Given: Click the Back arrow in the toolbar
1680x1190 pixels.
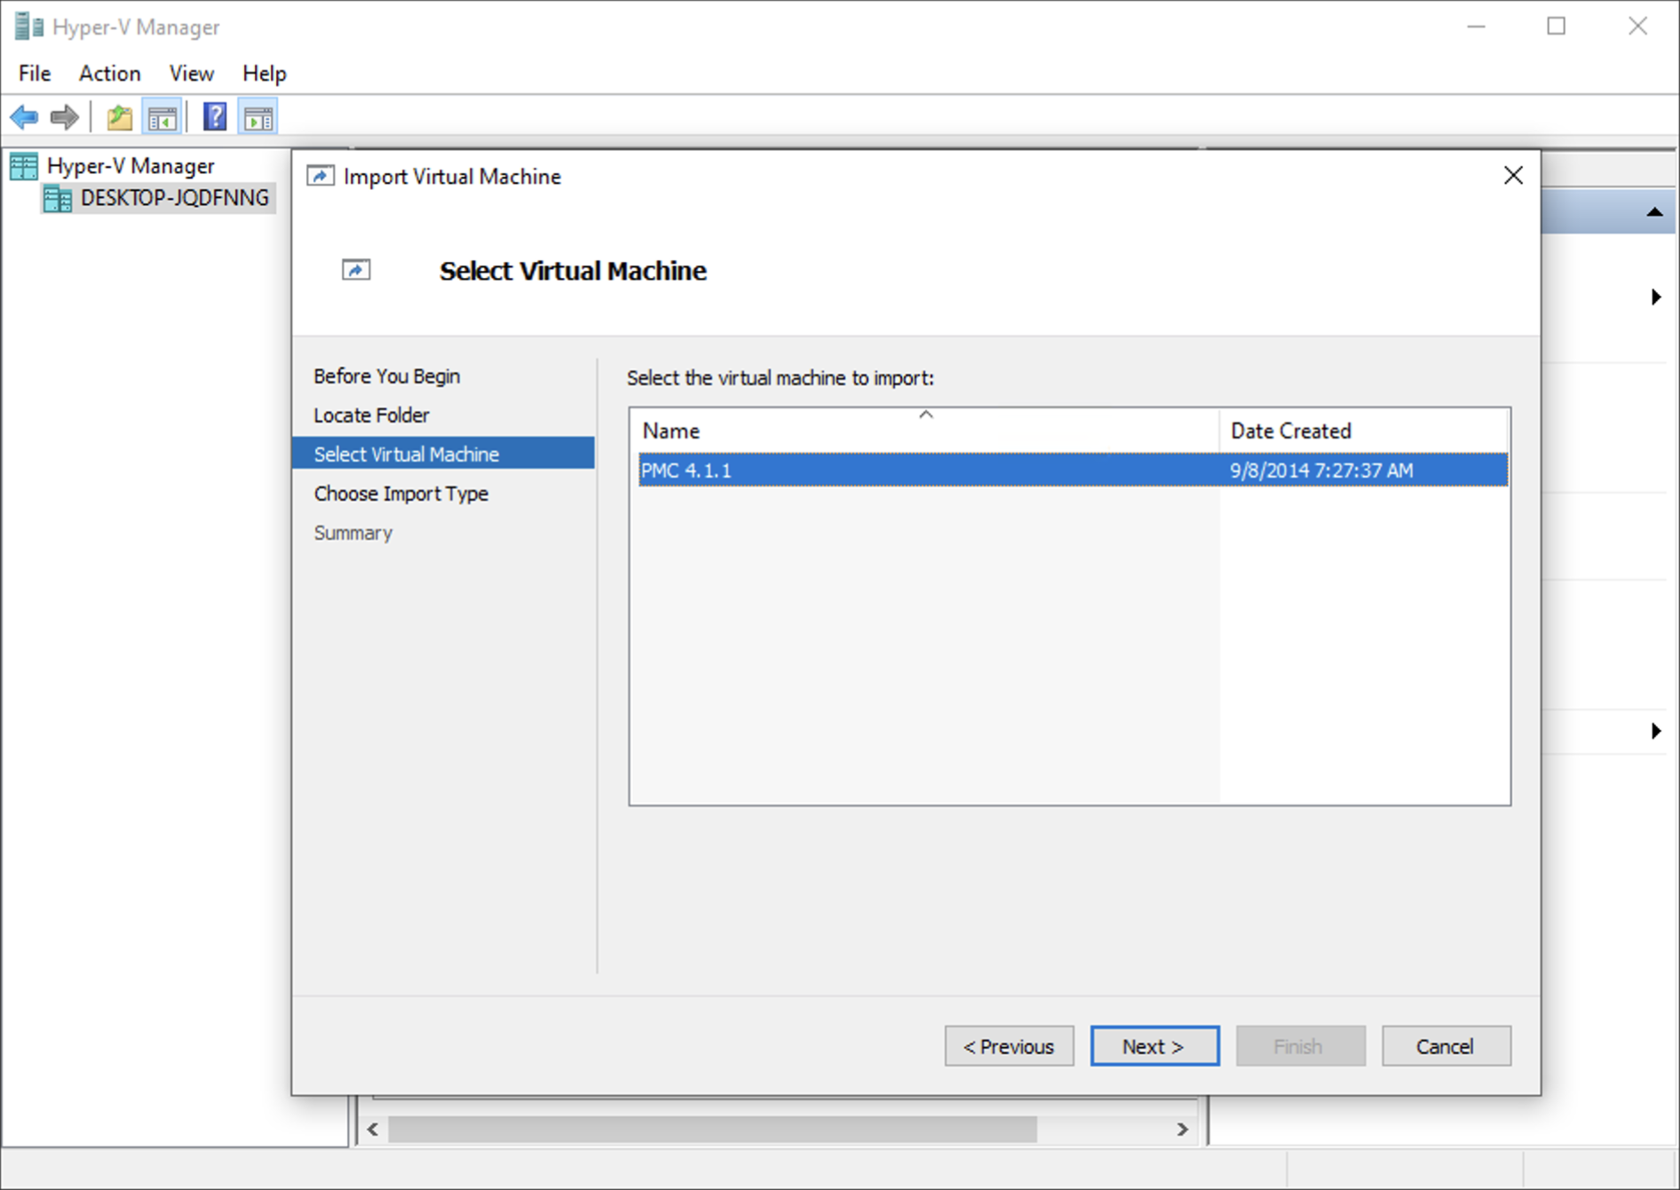Looking at the screenshot, I should click(24, 117).
